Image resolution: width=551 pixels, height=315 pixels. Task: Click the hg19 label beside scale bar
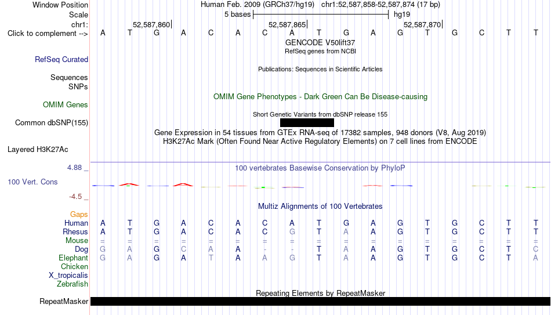(402, 15)
